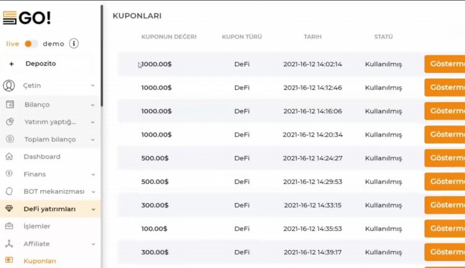
Task: Open the info icon beside demo
Action: pyautogui.click(x=74, y=43)
